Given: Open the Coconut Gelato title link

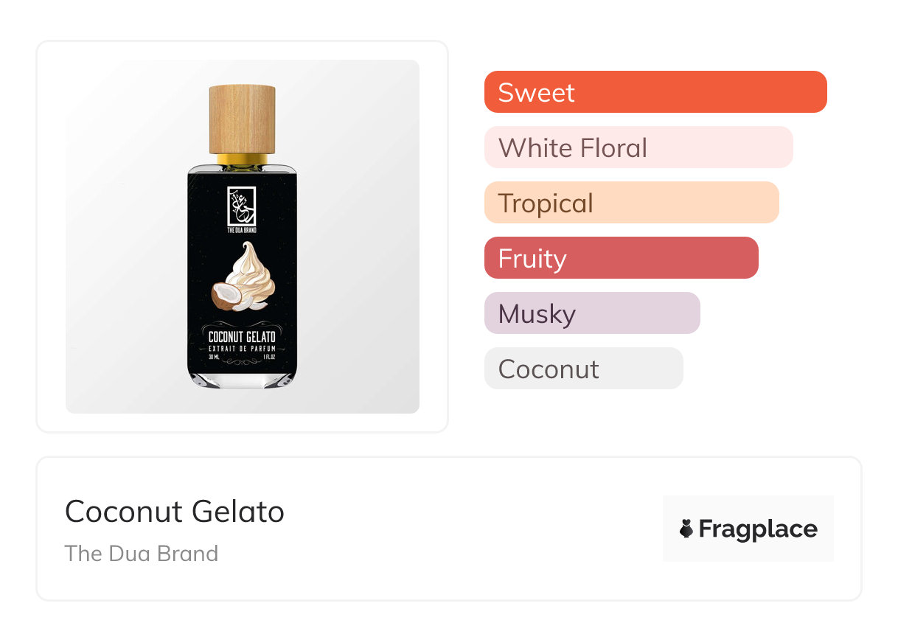Looking at the screenshot, I should pyautogui.click(x=175, y=512).
